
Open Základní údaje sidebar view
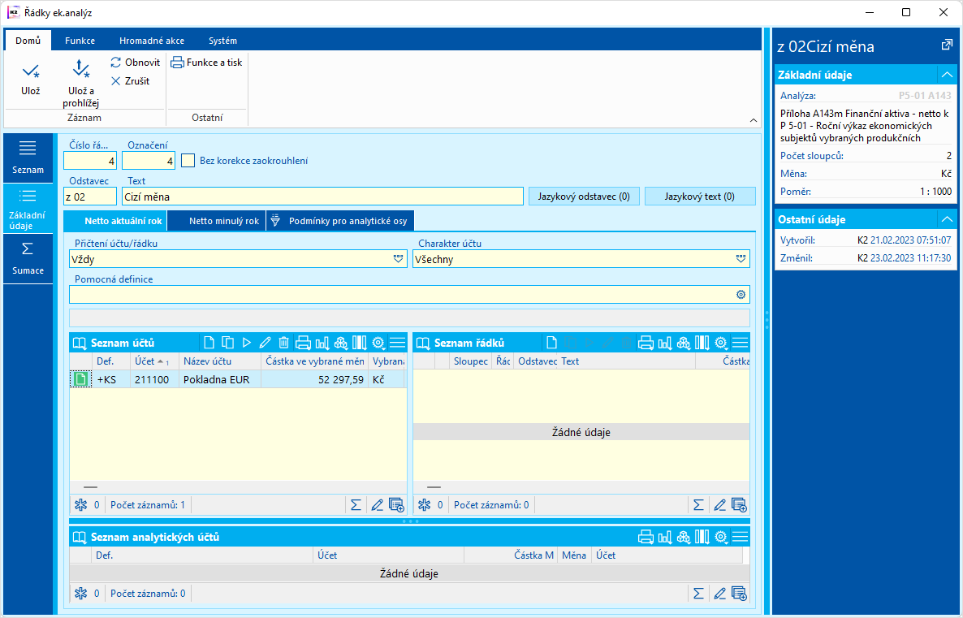(x=28, y=208)
